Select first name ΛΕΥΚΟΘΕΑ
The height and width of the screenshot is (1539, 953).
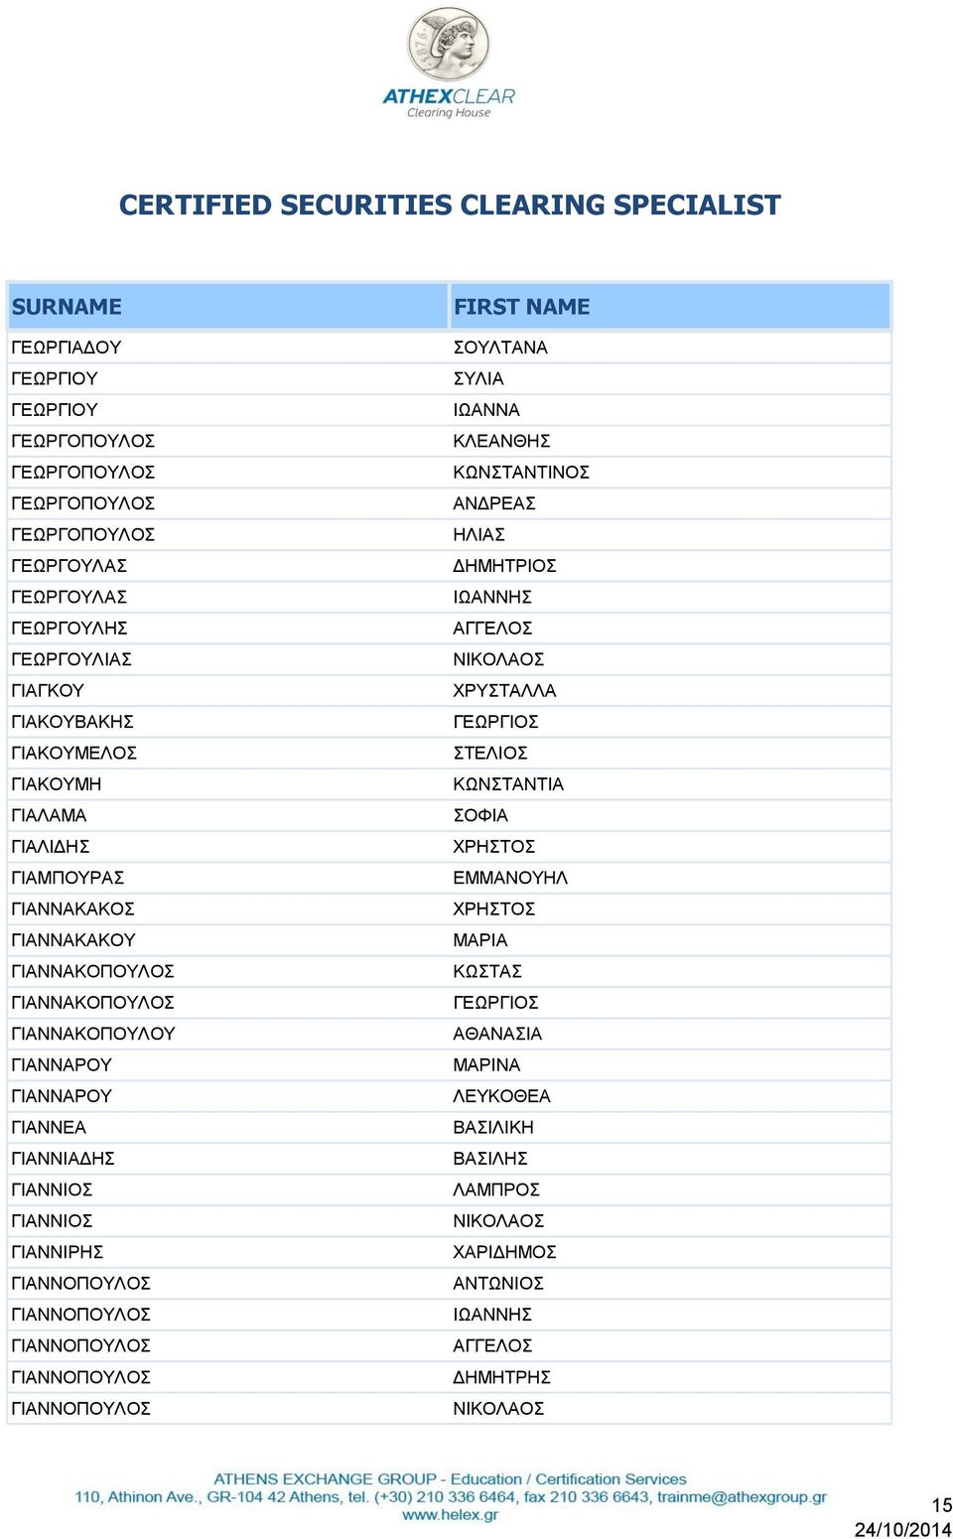[x=501, y=1096]
